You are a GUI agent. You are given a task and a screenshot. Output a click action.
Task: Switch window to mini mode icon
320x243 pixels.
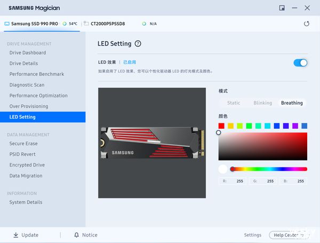[282, 8]
